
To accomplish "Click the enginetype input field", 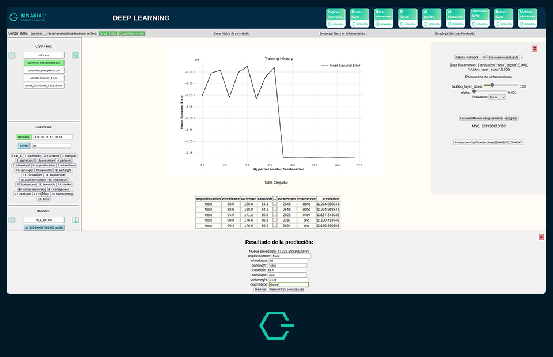I will click(290, 284).
